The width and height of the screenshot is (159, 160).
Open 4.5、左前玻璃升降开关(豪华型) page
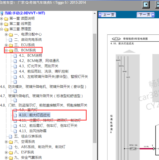pyautogui.click(x=53, y=77)
